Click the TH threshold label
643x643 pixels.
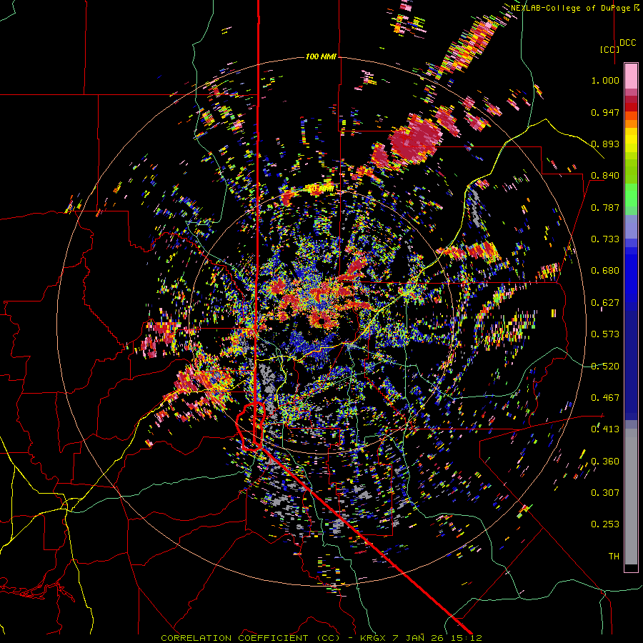(x=614, y=557)
